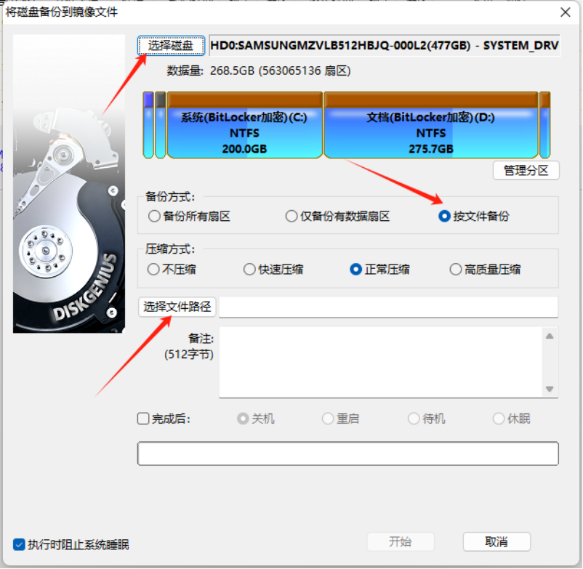The width and height of the screenshot is (583, 569).
Task: Select the 系统 (C:) partition block
Action: [x=245, y=125]
